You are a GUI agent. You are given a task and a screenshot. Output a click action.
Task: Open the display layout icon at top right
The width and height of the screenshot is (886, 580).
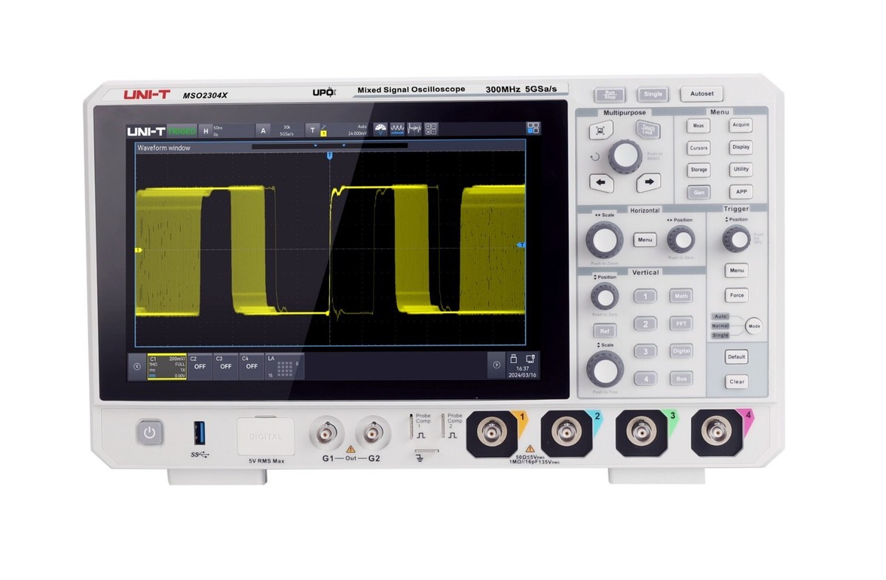[x=533, y=128]
